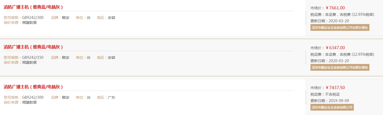Open the 消防广播主机 listing with model GB9242/150

[33, 47]
